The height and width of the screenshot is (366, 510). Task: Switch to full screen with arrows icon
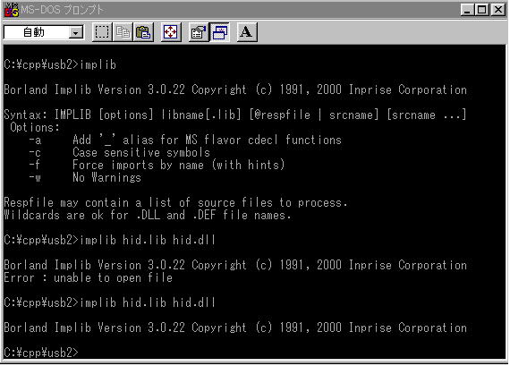click(171, 32)
